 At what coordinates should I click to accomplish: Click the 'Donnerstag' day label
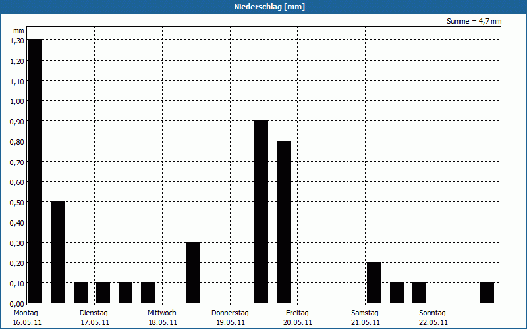tap(230, 313)
